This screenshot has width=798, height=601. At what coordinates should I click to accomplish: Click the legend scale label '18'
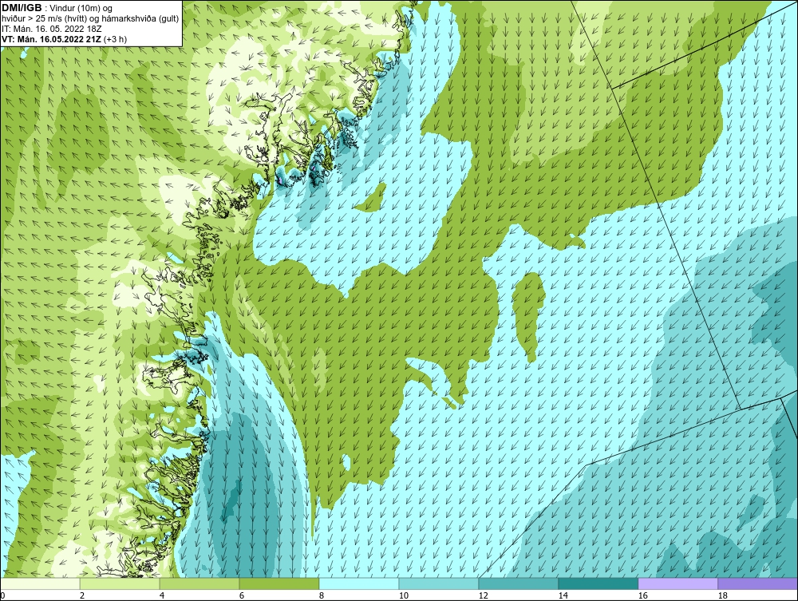(x=722, y=595)
